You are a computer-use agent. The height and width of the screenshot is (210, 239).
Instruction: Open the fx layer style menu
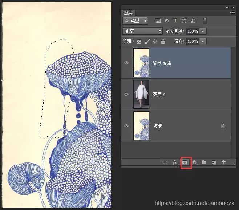(x=175, y=162)
